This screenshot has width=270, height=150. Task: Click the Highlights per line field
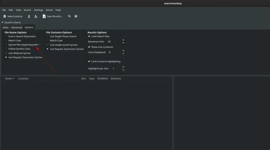click(x=116, y=68)
